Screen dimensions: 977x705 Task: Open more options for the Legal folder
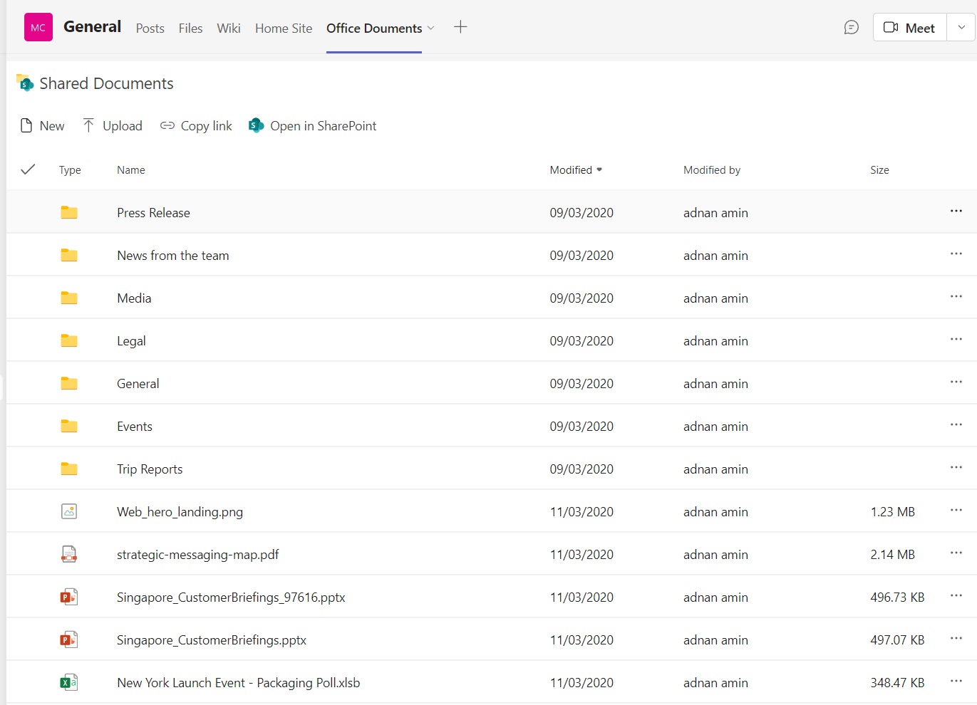click(x=956, y=340)
